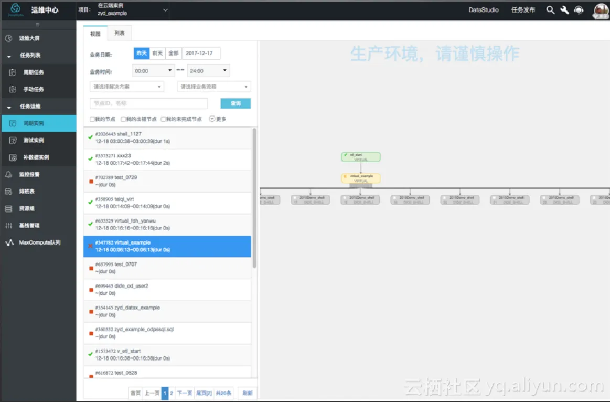Click the 节点ID、名称 search field

[x=148, y=103]
